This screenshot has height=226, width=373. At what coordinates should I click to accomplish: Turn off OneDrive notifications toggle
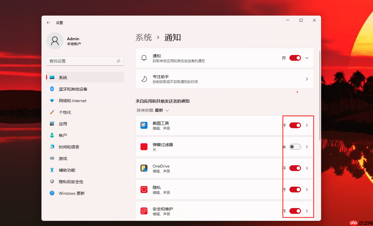(295, 168)
